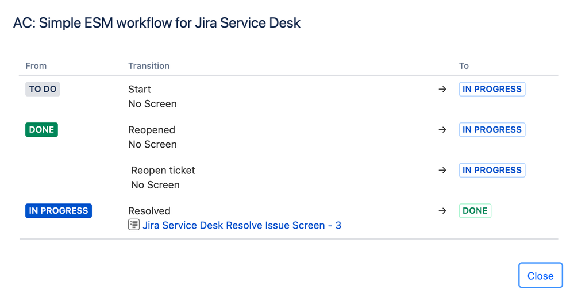Click the arrow icon on the Resolved row
The height and width of the screenshot is (297, 574).
(442, 211)
